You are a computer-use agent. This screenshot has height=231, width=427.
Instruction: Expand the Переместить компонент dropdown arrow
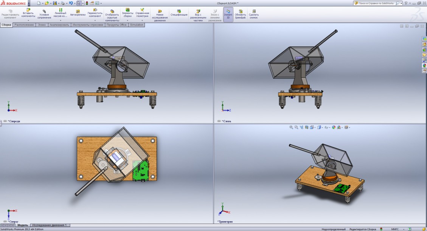point(95,20)
